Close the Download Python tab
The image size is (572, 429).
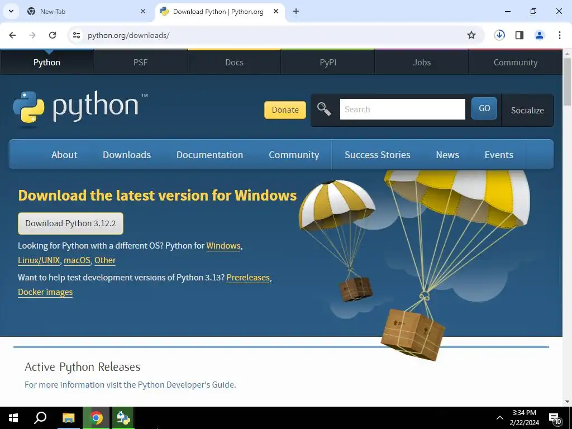[x=276, y=11]
